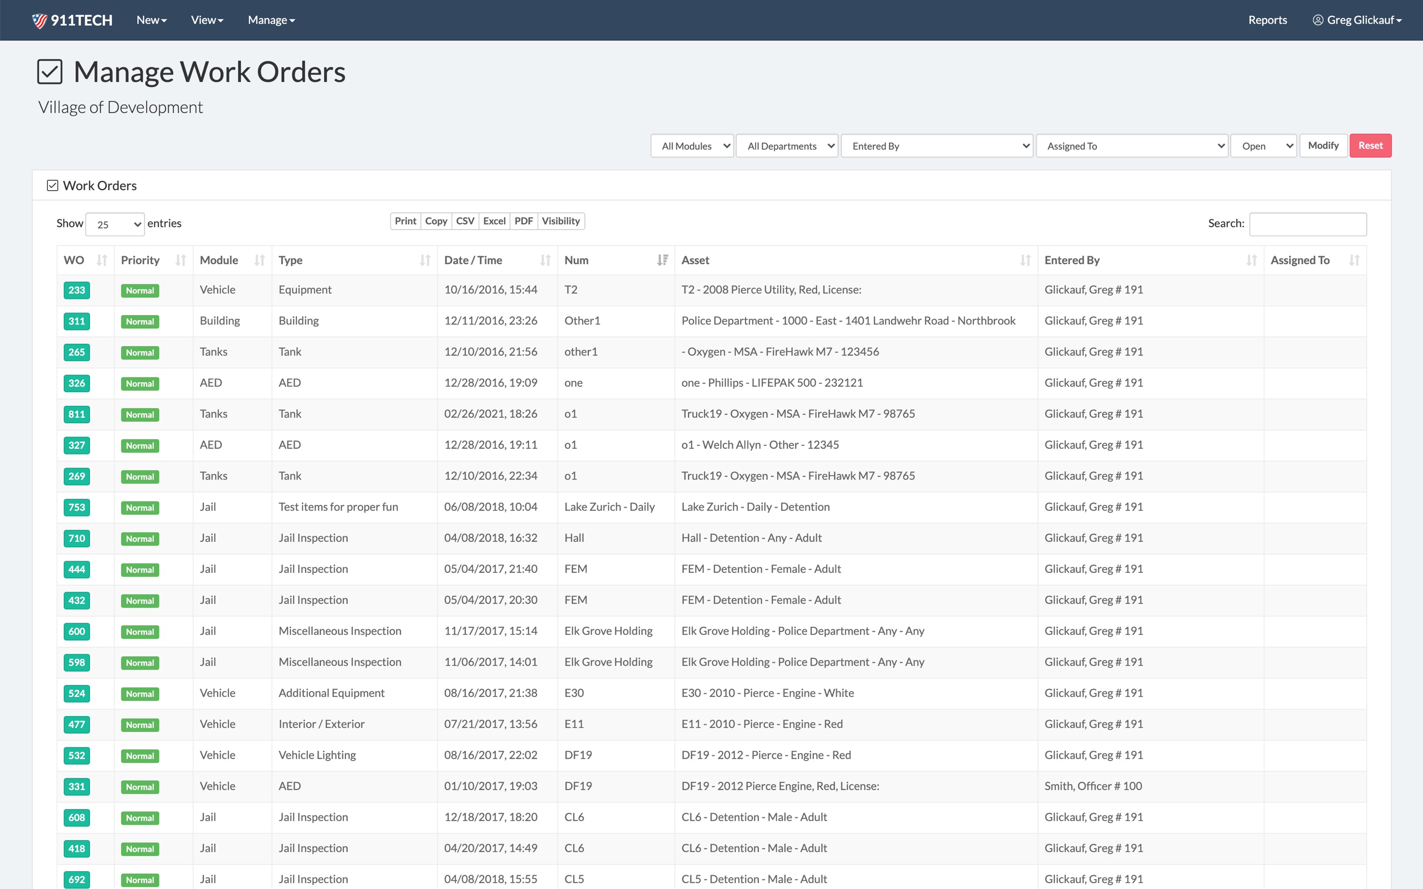Sort by Date / Time arrows icon
This screenshot has width=1423, height=889.
pyautogui.click(x=545, y=260)
